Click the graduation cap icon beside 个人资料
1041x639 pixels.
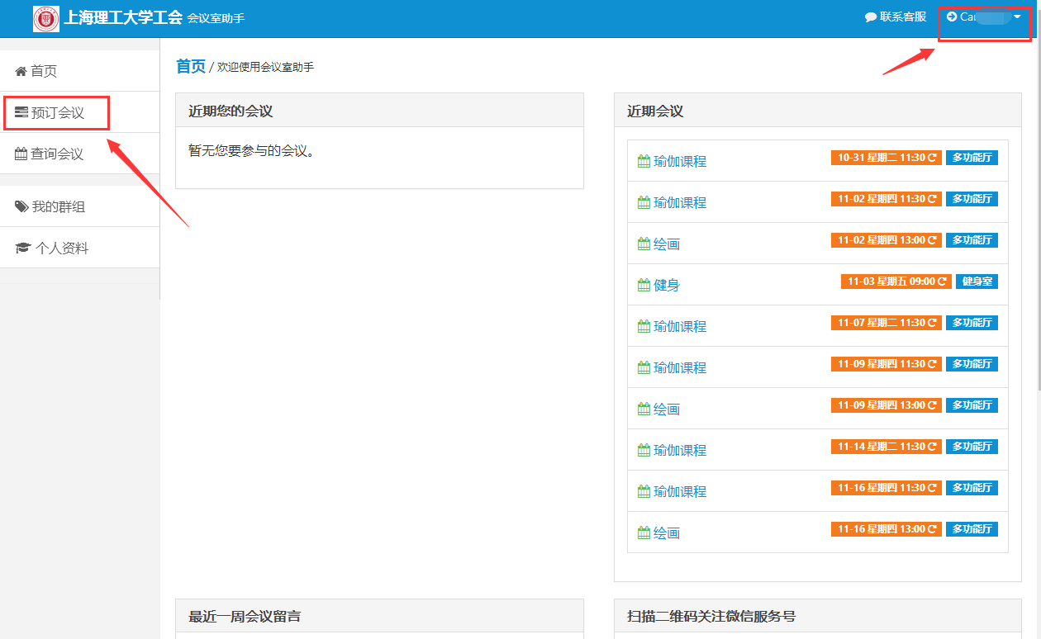point(23,248)
